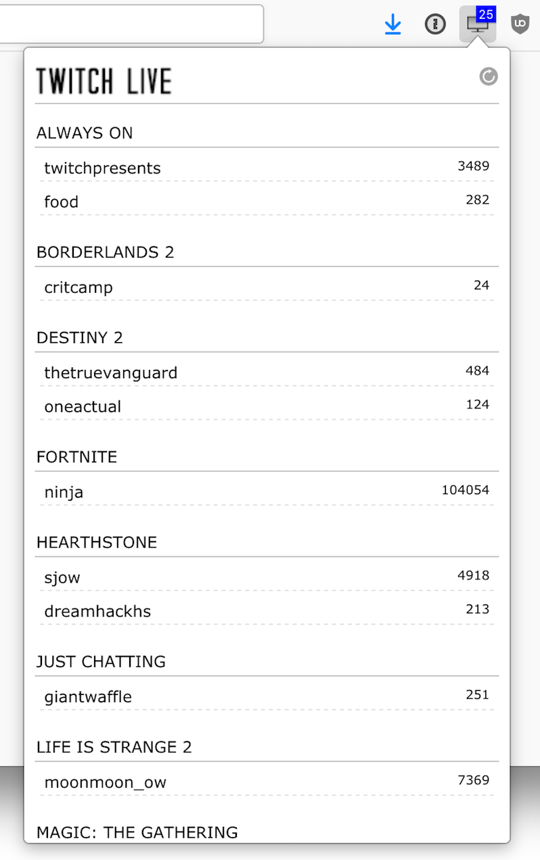This screenshot has width=540, height=860.
Task: Toggle the Twitch Live extension icon
Action: [478, 24]
